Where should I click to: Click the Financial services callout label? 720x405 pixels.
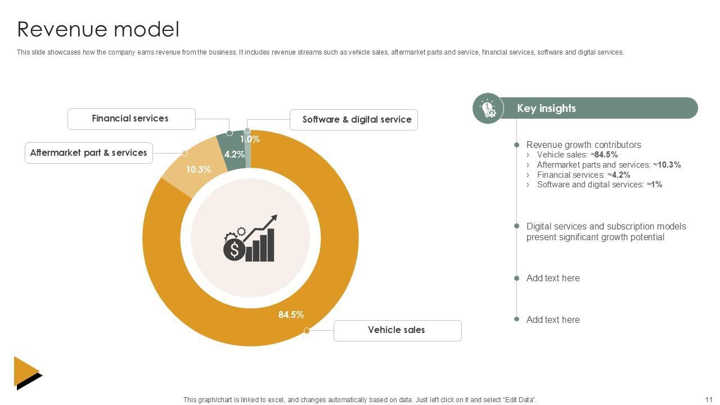131,119
